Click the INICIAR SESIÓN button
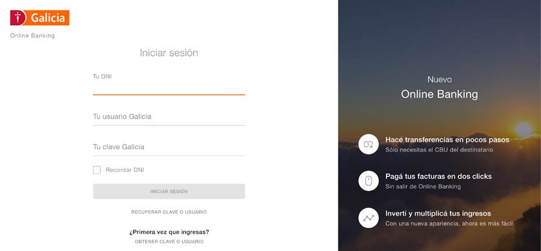This screenshot has width=541, height=251. click(x=169, y=192)
